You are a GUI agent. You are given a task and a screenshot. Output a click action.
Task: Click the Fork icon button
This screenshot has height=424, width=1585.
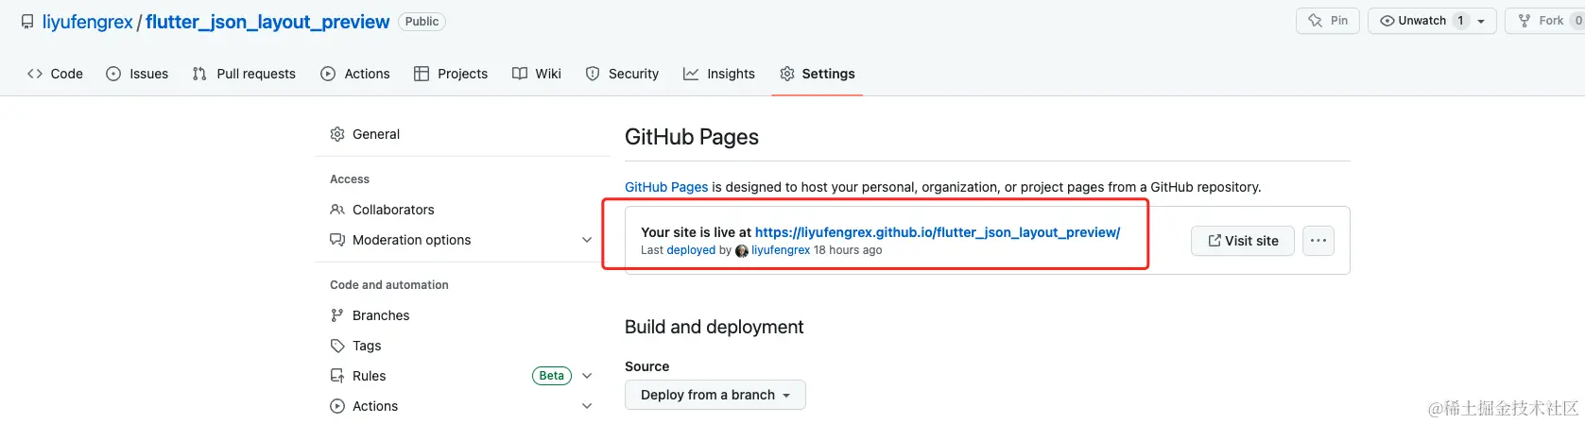click(x=1525, y=21)
